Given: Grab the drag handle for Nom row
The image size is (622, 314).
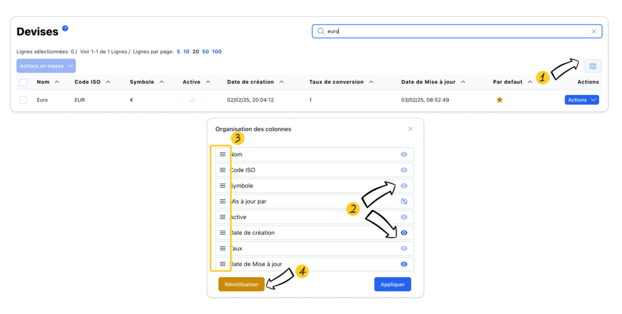Looking at the screenshot, I should coord(222,155).
